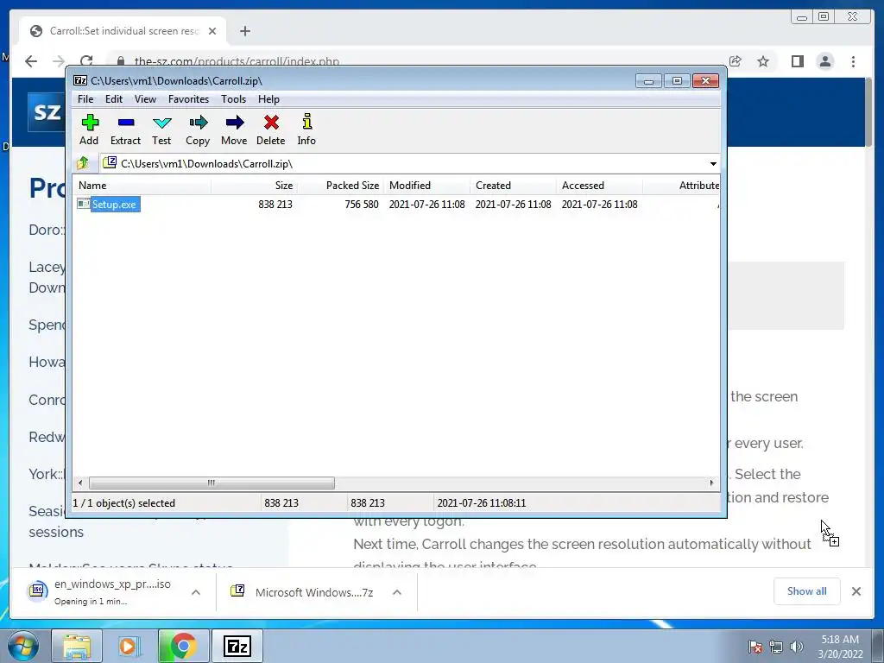
Task: Click the 756 580 packed size cell
Action: 362,204
